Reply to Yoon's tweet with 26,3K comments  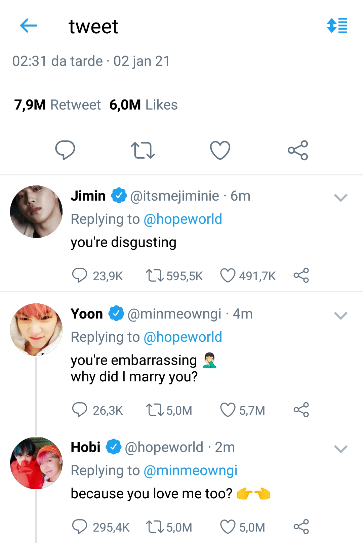pos(80,410)
